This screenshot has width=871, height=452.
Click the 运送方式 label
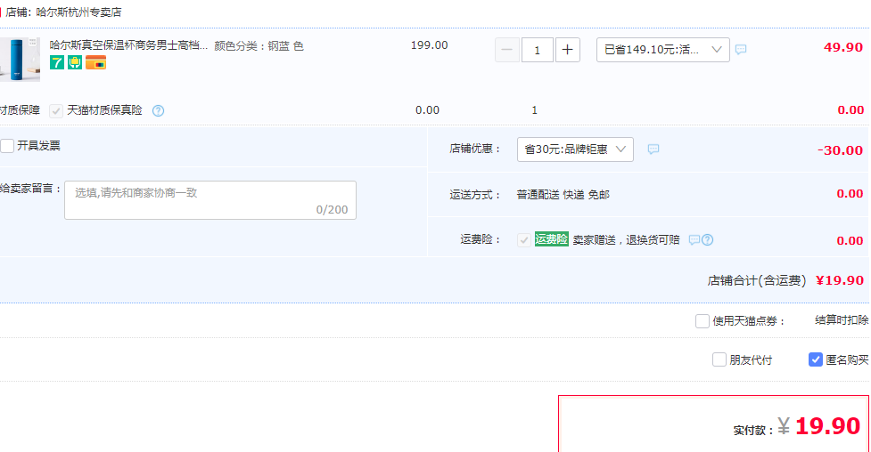pos(475,195)
